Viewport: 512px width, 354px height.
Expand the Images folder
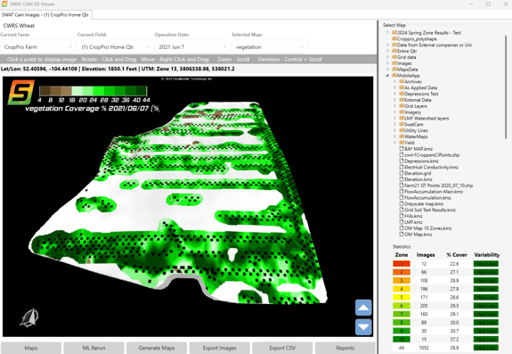click(387, 63)
